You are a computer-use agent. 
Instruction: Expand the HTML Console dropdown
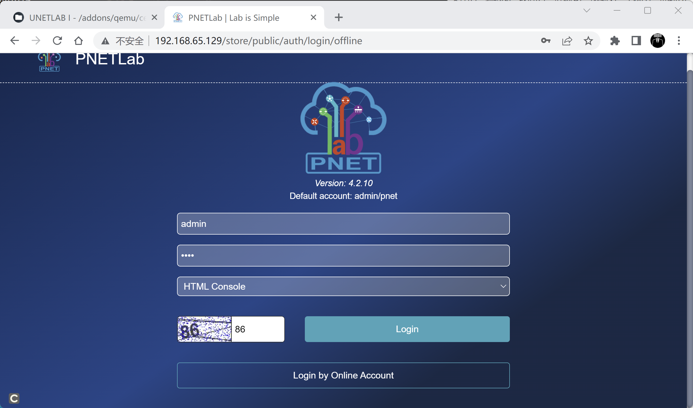click(x=343, y=286)
